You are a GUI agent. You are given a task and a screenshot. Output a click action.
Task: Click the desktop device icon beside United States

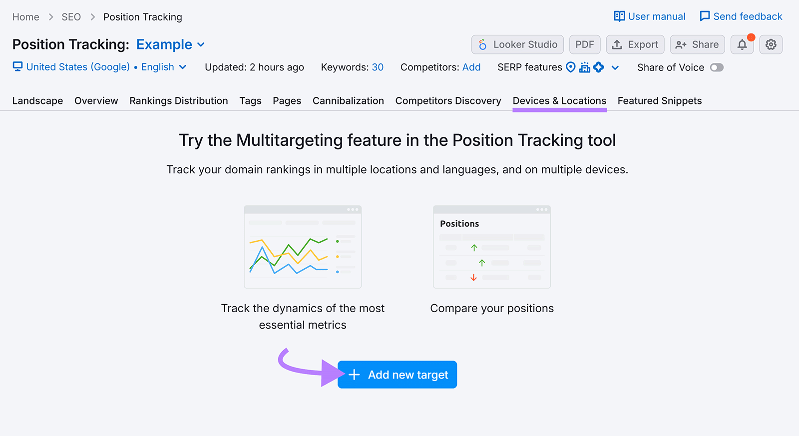(x=18, y=67)
